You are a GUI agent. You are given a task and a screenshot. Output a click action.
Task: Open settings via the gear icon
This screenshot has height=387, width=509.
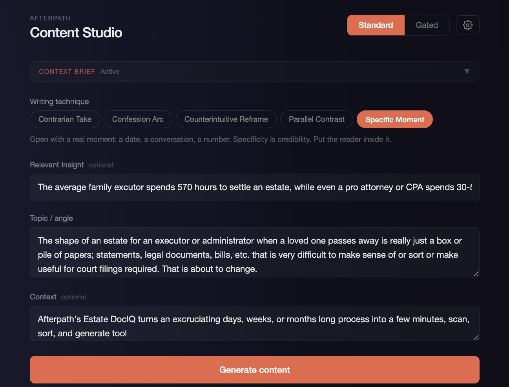click(467, 25)
